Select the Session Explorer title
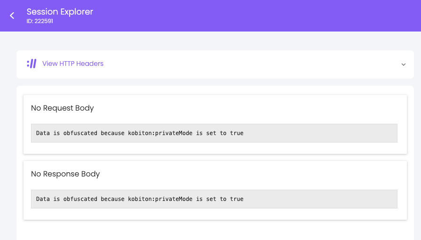The image size is (421, 240). click(60, 12)
